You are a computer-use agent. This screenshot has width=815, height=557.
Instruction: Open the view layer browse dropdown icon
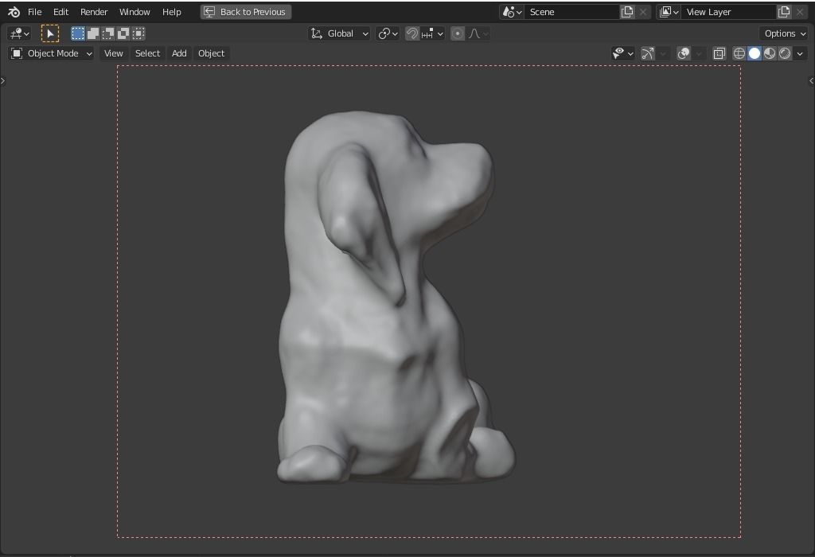coord(669,12)
